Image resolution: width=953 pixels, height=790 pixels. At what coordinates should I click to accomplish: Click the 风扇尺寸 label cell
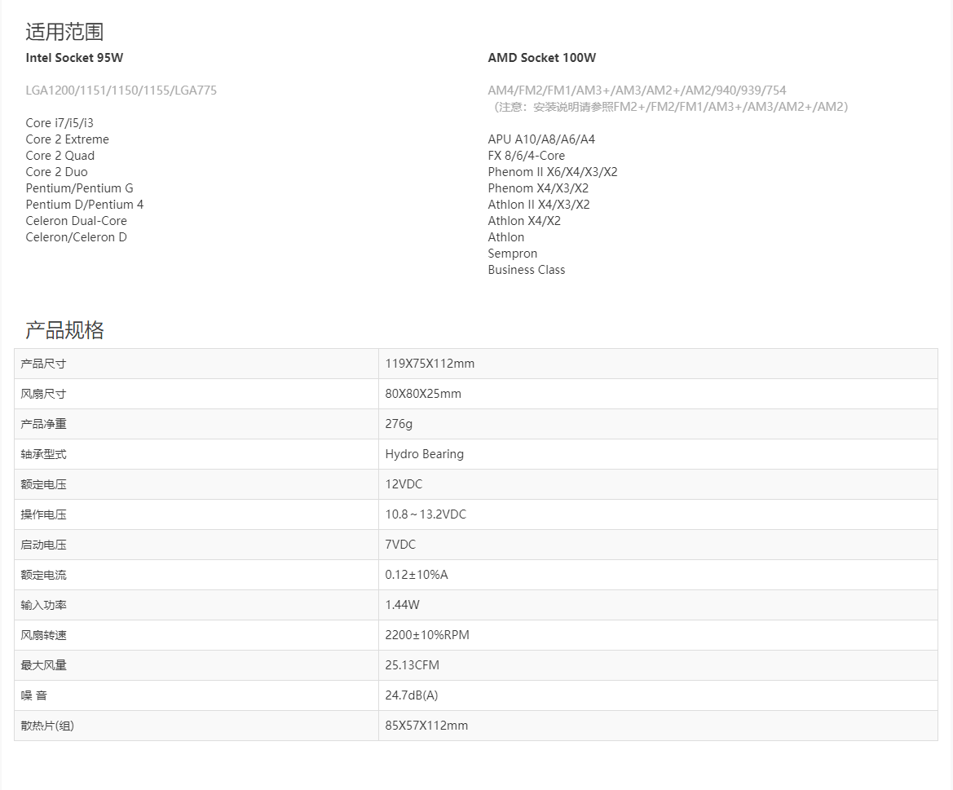(x=196, y=394)
